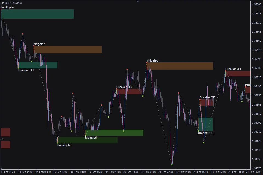The height and width of the screenshot is (175, 263).
Task: Click the chart shift triangle at top center
Action: (138, 1)
